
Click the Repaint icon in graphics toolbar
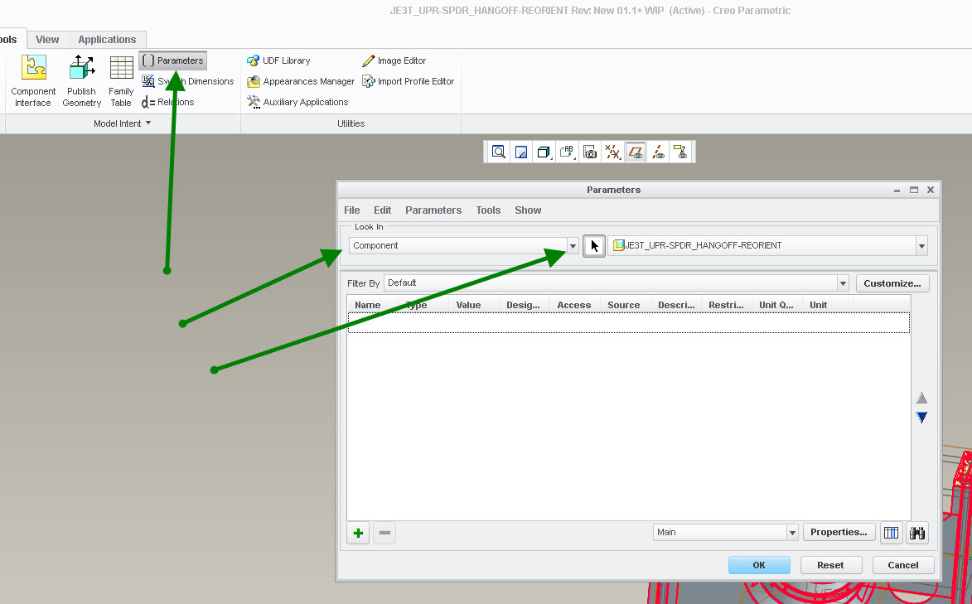[521, 152]
